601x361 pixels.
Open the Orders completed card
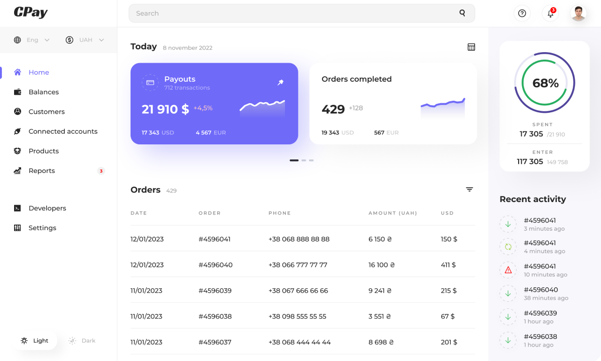point(393,104)
